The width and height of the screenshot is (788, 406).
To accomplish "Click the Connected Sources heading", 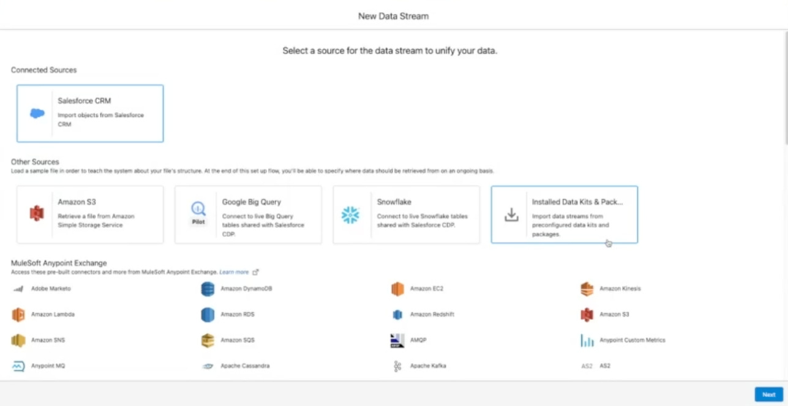I will pos(44,70).
